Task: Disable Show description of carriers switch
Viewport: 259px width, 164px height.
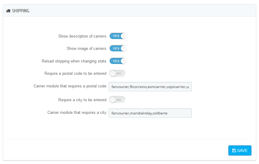Action: tap(117, 36)
